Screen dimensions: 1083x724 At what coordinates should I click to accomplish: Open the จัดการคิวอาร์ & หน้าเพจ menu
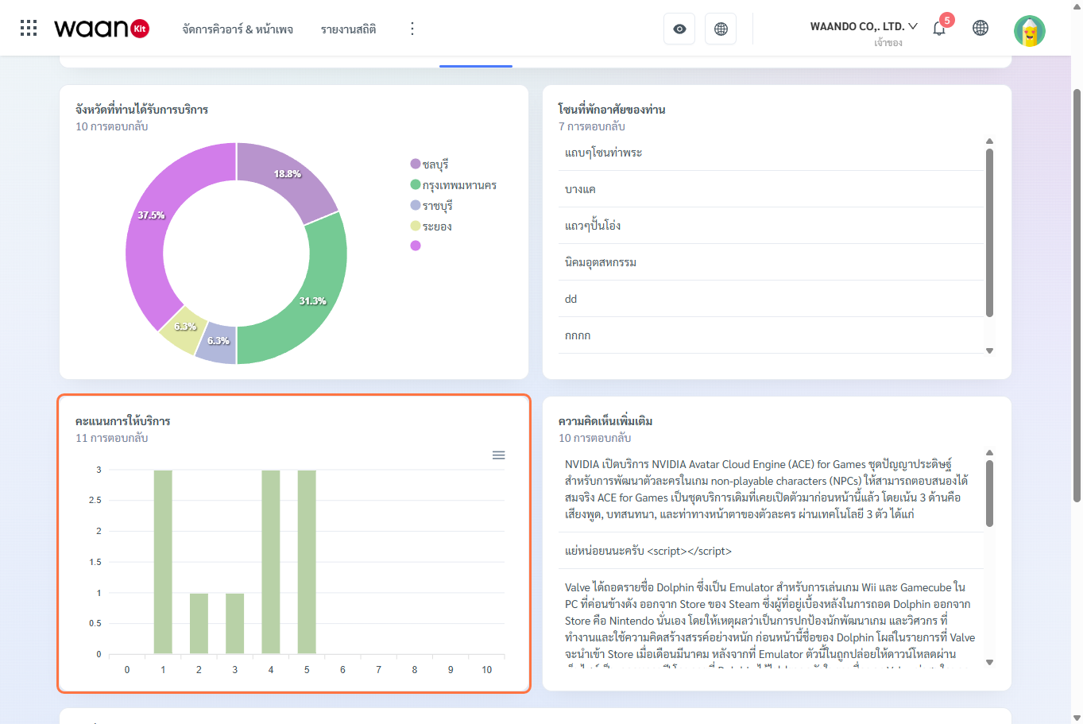click(238, 29)
